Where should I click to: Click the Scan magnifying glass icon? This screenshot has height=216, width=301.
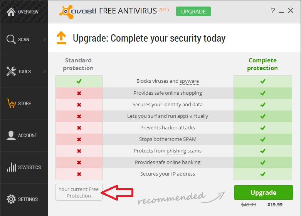click(11, 39)
